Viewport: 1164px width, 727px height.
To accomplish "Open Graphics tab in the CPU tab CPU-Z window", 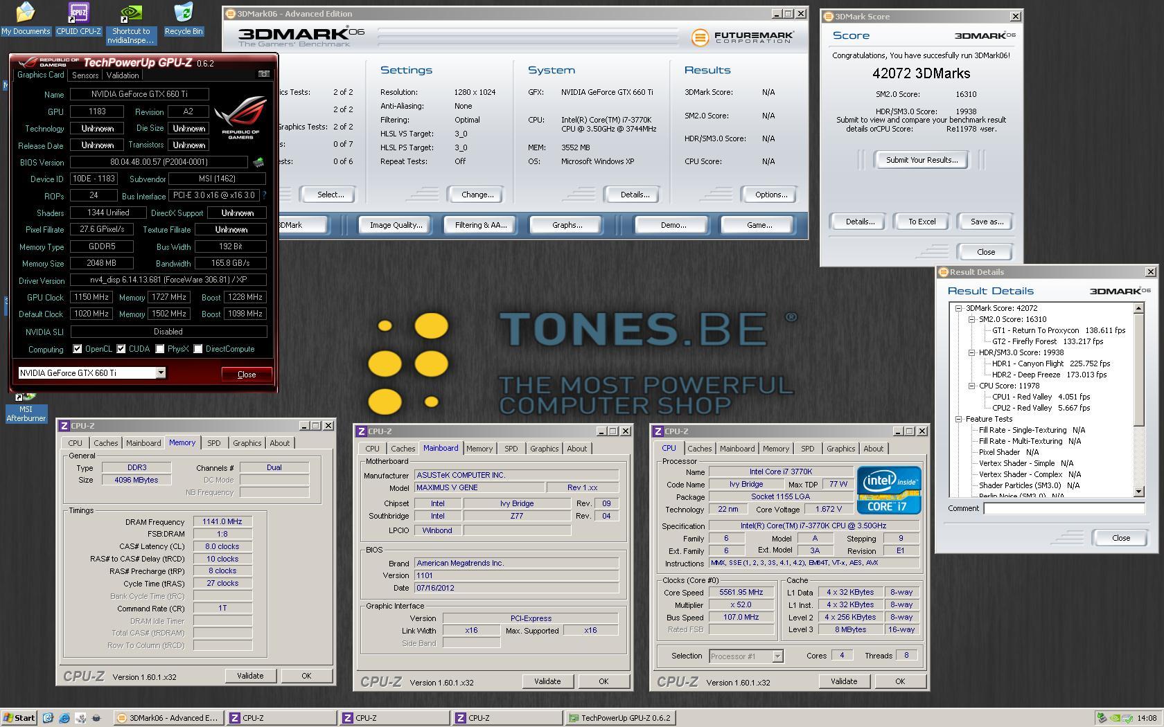I will click(840, 449).
